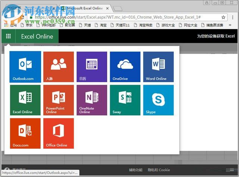Open the 天猫双11 bookmark
239x177 pixels.
click(120, 25)
